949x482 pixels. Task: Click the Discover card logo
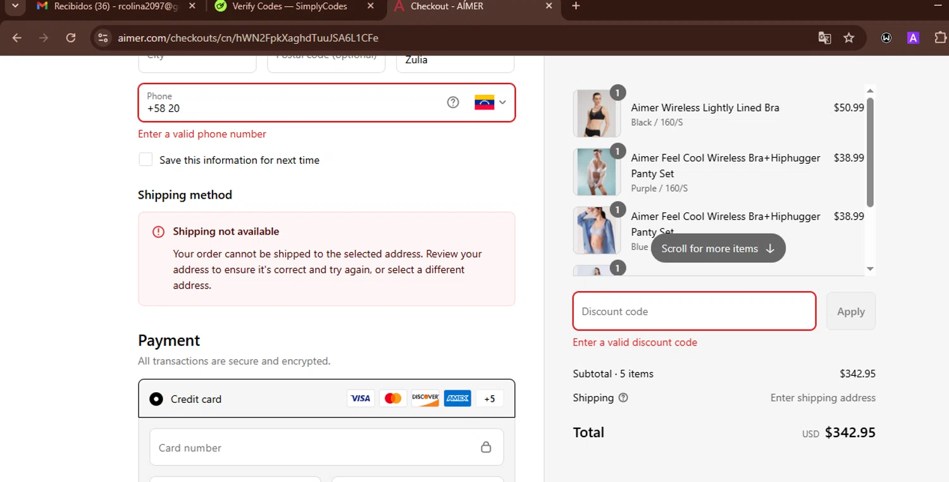coord(425,398)
